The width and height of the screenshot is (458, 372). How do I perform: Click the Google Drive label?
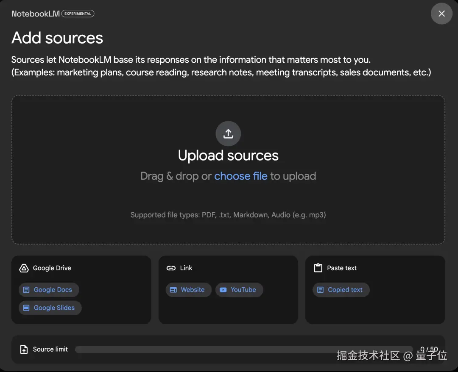point(52,268)
